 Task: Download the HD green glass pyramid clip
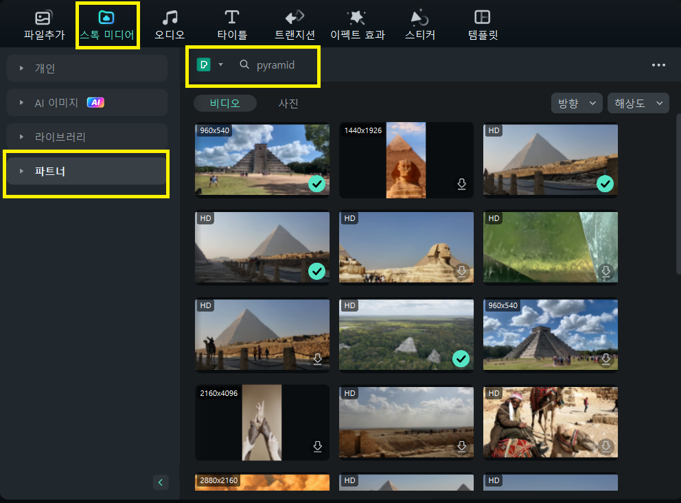click(606, 272)
